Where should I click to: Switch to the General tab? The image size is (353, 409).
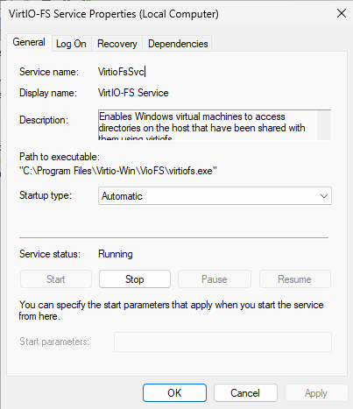coord(29,43)
